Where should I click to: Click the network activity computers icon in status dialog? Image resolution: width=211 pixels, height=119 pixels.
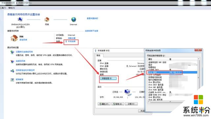(x=128, y=93)
